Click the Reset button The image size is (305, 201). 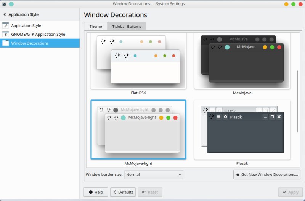coord(150,192)
